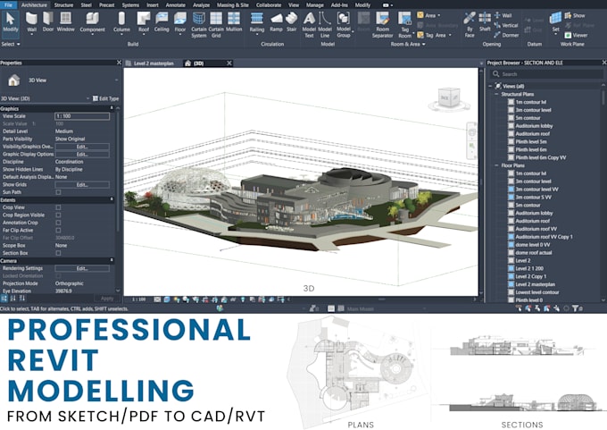Switch to the Structure ribbon tab

63,5
